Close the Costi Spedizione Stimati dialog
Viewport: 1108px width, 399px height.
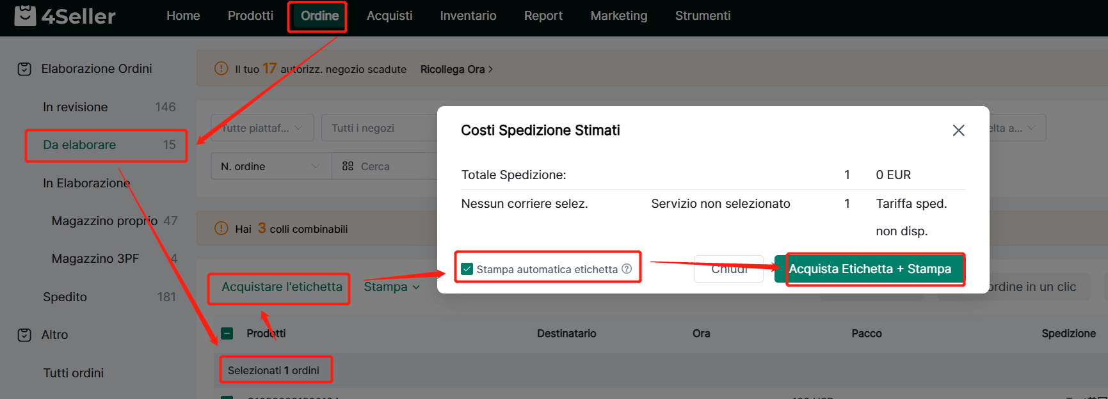pyautogui.click(x=958, y=130)
